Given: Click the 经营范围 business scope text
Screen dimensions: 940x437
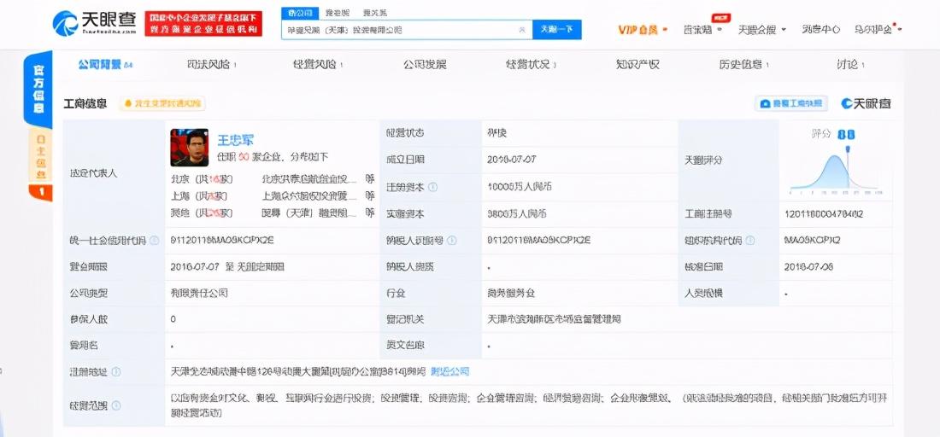Looking at the screenshot, I should 528,405.
